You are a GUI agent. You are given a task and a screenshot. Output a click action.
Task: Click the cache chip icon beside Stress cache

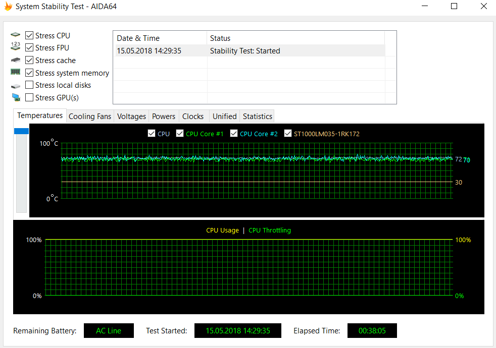16,60
